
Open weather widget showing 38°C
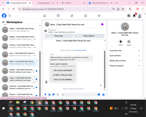(114, 108)
